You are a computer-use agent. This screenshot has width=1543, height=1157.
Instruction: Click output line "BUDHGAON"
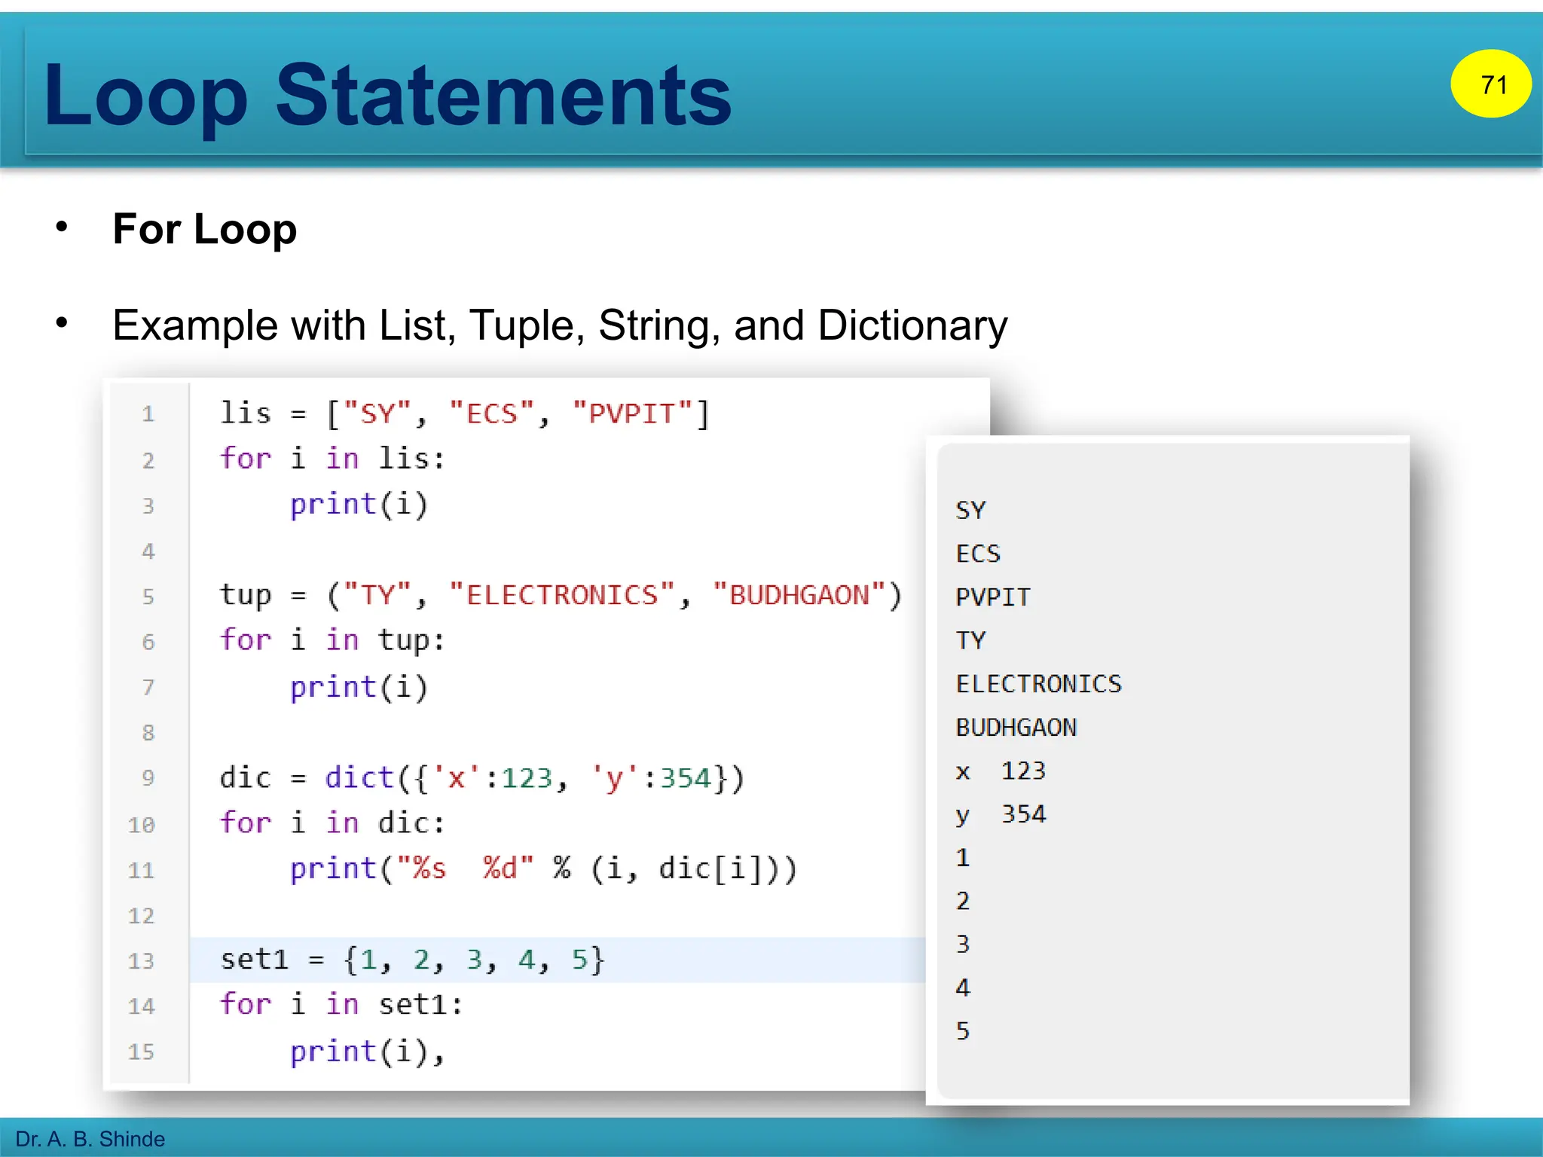[1016, 728]
